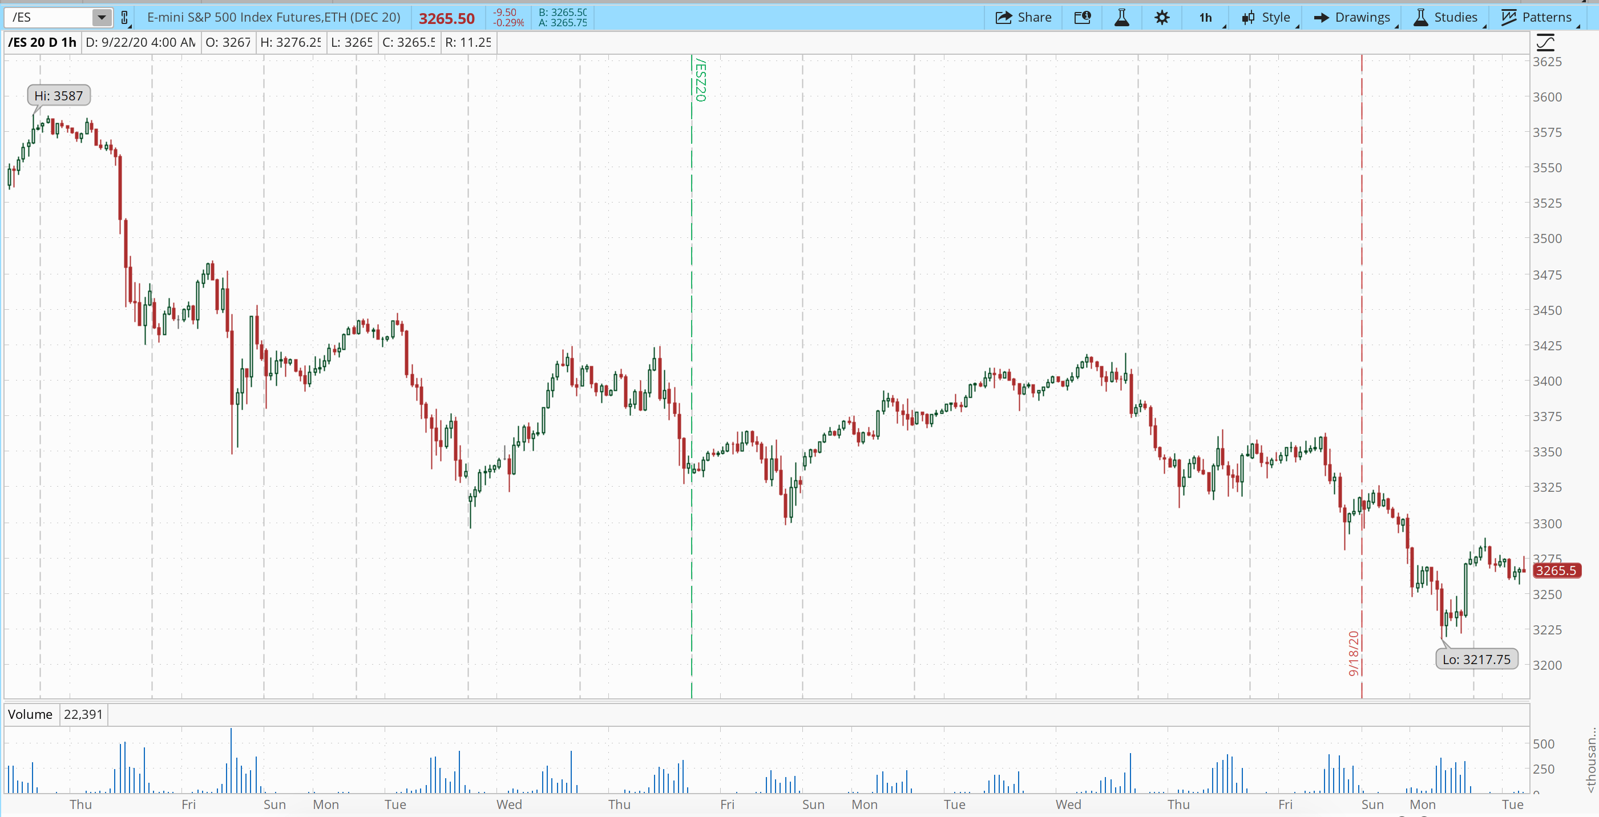Click the 'Wed' label under the /ESZ20 segment
The width and height of the screenshot is (1599, 817).
point(1068,804)
